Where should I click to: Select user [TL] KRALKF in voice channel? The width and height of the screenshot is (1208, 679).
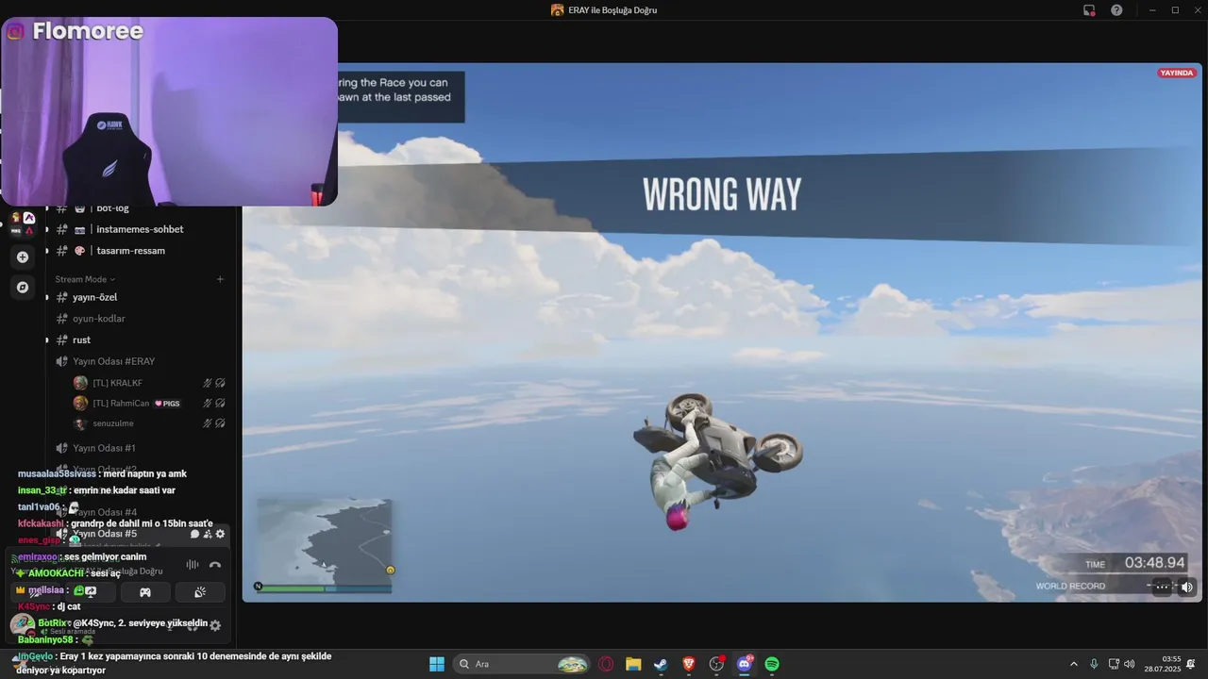click(117, 383)
